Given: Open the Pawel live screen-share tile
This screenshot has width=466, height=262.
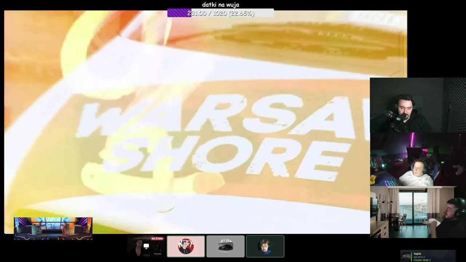Looking at the screenshot, I should point(146,246).
